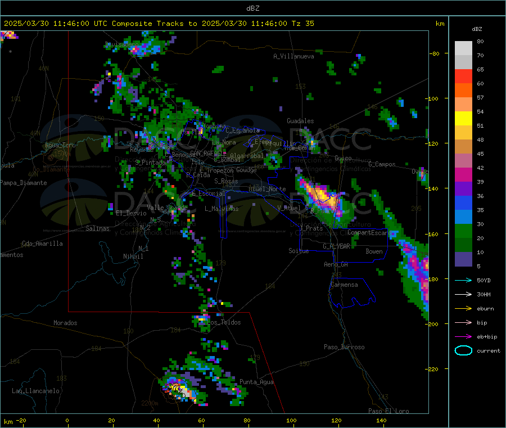Screen dimensions: 506x428
Task: Click the 'Soitue' map label
Action: (x=299, y=251)
